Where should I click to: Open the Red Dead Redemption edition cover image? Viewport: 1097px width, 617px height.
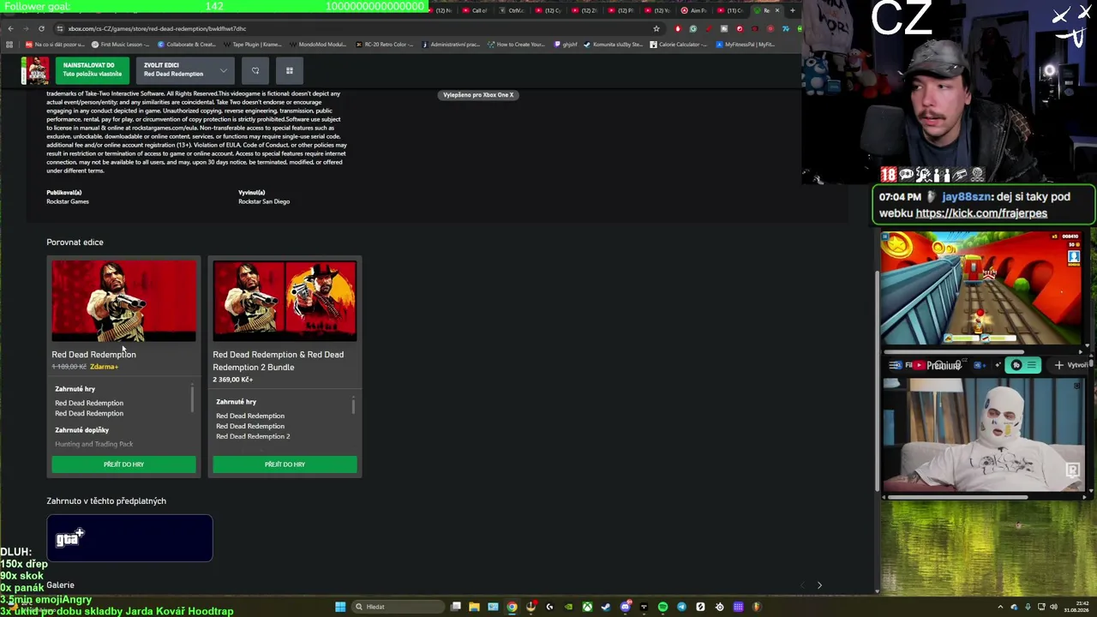(x=123, y=301)
